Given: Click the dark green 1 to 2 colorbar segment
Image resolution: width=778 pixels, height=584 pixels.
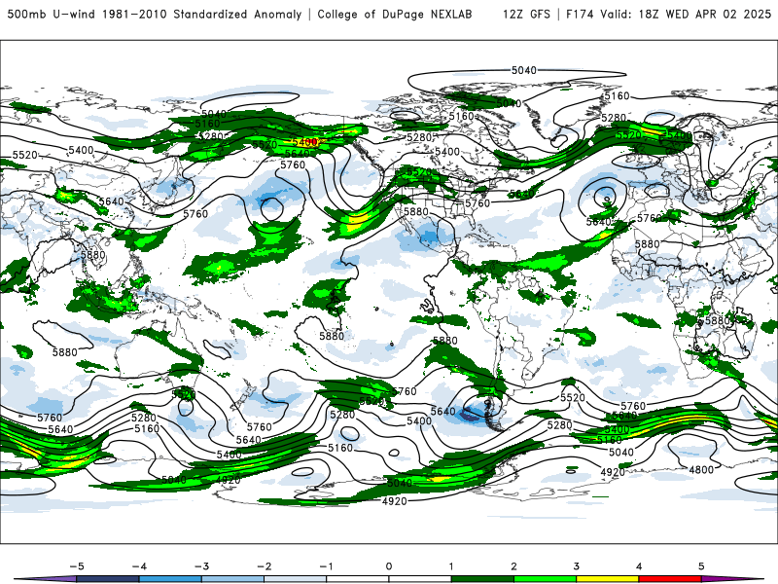Looking at the screenshot, I should pyautogui.click(x=482, y=579).
